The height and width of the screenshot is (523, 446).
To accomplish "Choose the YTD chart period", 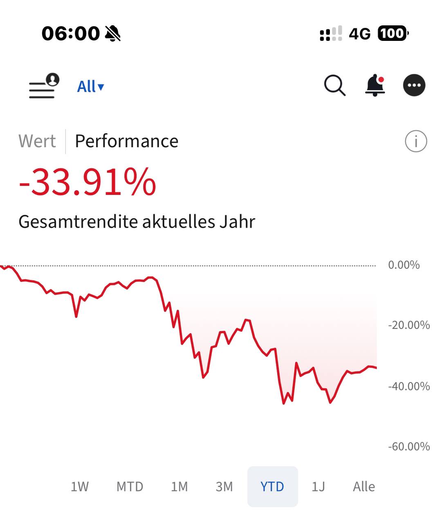I will 272,487.
